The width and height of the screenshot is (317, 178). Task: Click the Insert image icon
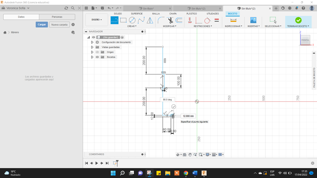coord(253,20)
